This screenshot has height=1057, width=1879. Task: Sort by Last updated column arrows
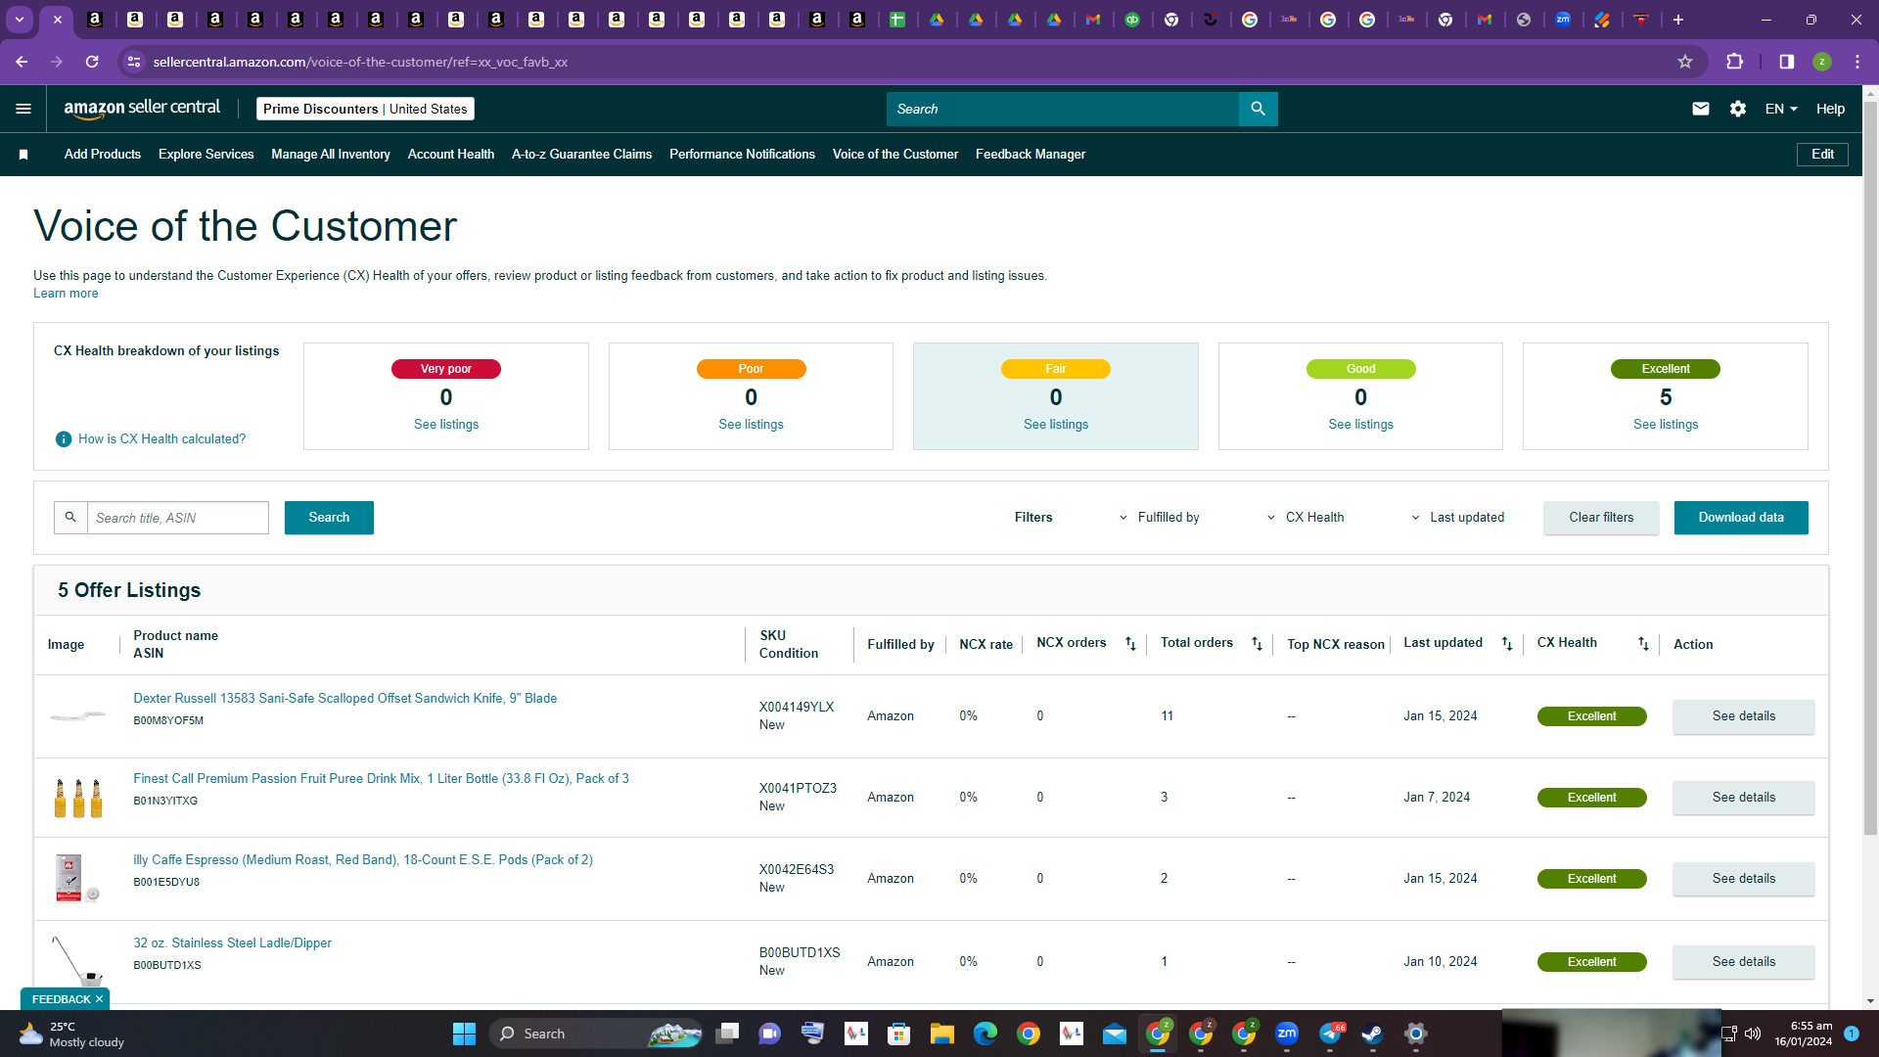1507,643
